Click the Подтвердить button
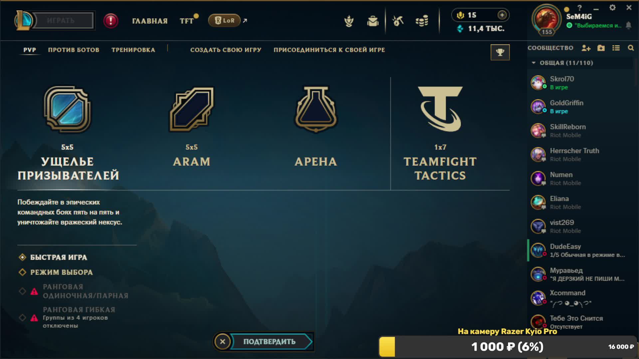The width and height of the screenshot is (639, 359). [270, 342]
